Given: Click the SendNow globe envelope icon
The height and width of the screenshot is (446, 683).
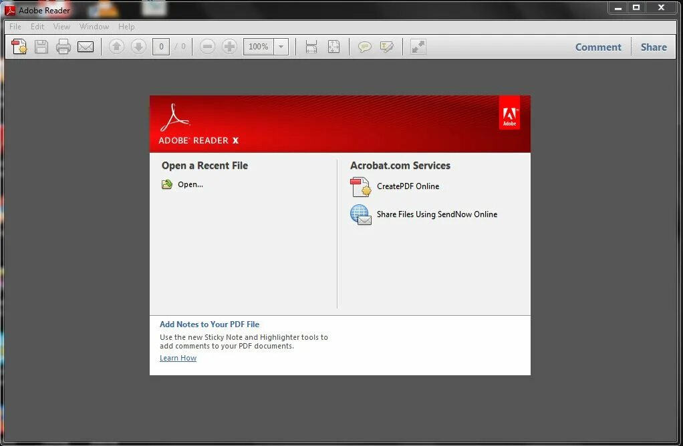Looking at the screenshot, I should 361,214.
